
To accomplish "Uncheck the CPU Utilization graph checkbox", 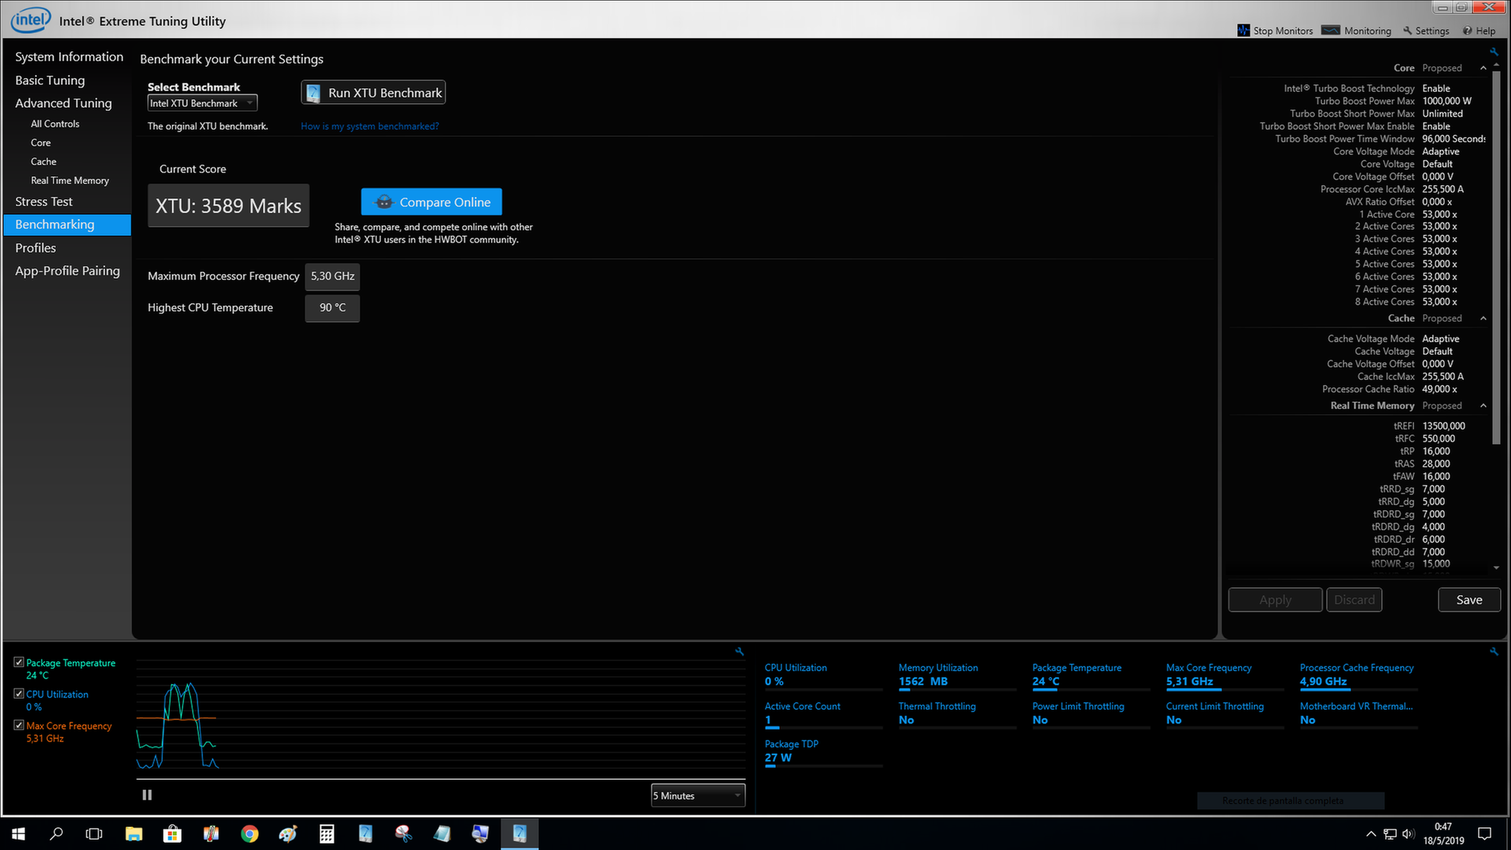I will point(19,694).
